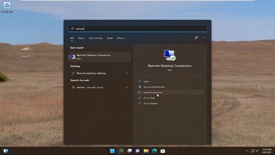Click the large Remote Desktop Connection app icon
This screenshot has height=155, width=275.
coord(170,55)
